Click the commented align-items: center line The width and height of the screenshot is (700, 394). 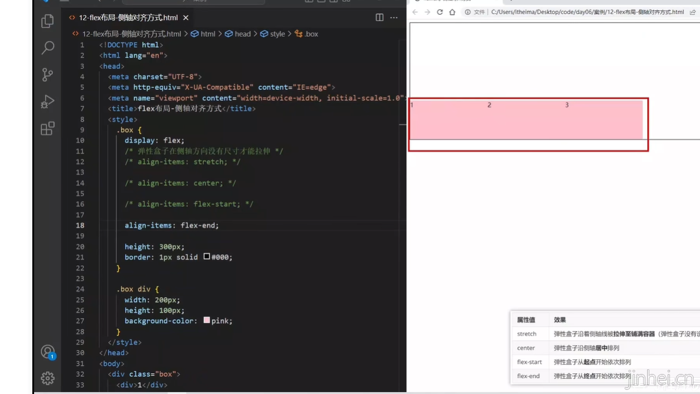click(x=180, y=183)
